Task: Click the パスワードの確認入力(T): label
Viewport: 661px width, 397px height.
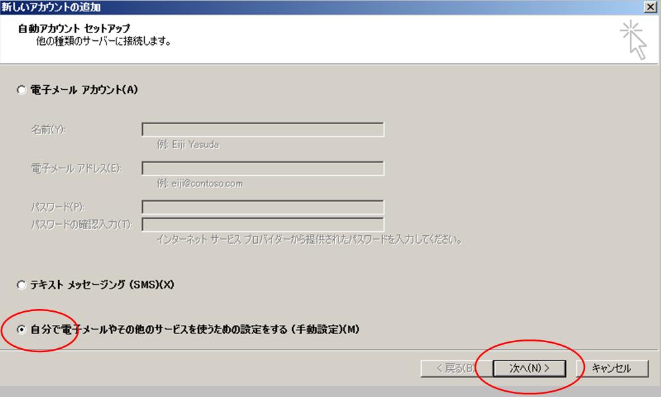Action: click(x=81, y=225)
